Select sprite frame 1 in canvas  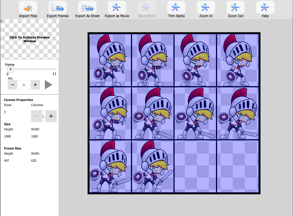[152, 60]
